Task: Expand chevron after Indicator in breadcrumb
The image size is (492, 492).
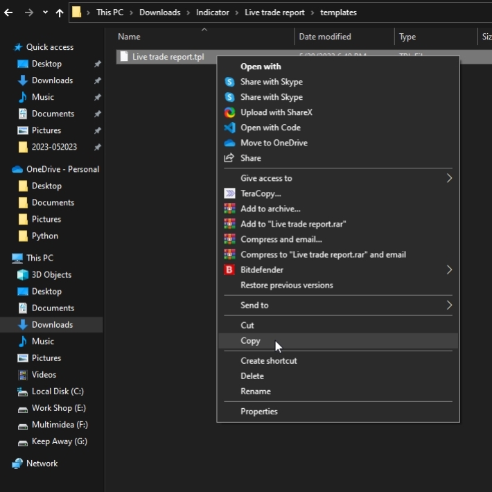Action: pyautogui.click(x=237, y=12)
